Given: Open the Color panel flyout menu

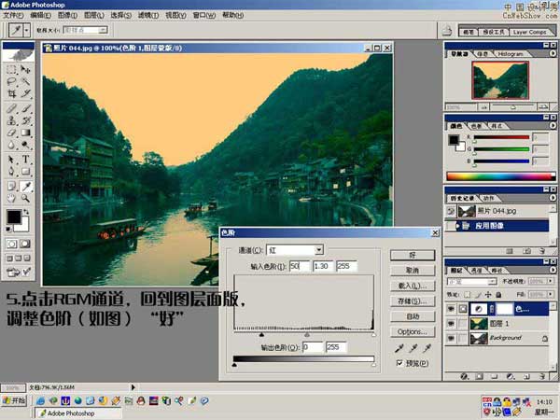Looking at the screenshot, I should 553,125.
